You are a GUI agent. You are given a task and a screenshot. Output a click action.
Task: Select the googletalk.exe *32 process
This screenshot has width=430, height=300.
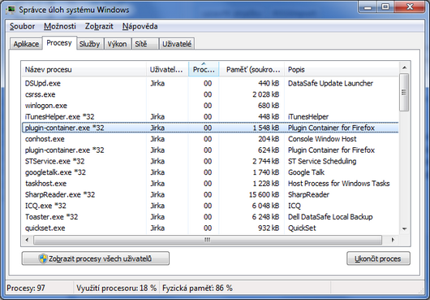tap(210, 172)
